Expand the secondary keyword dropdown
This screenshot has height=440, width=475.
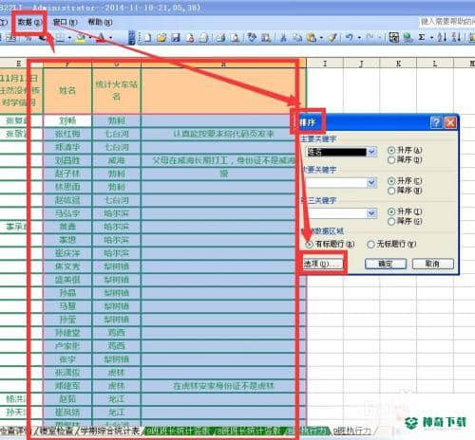pyautogui.click(x=372, y=182)
